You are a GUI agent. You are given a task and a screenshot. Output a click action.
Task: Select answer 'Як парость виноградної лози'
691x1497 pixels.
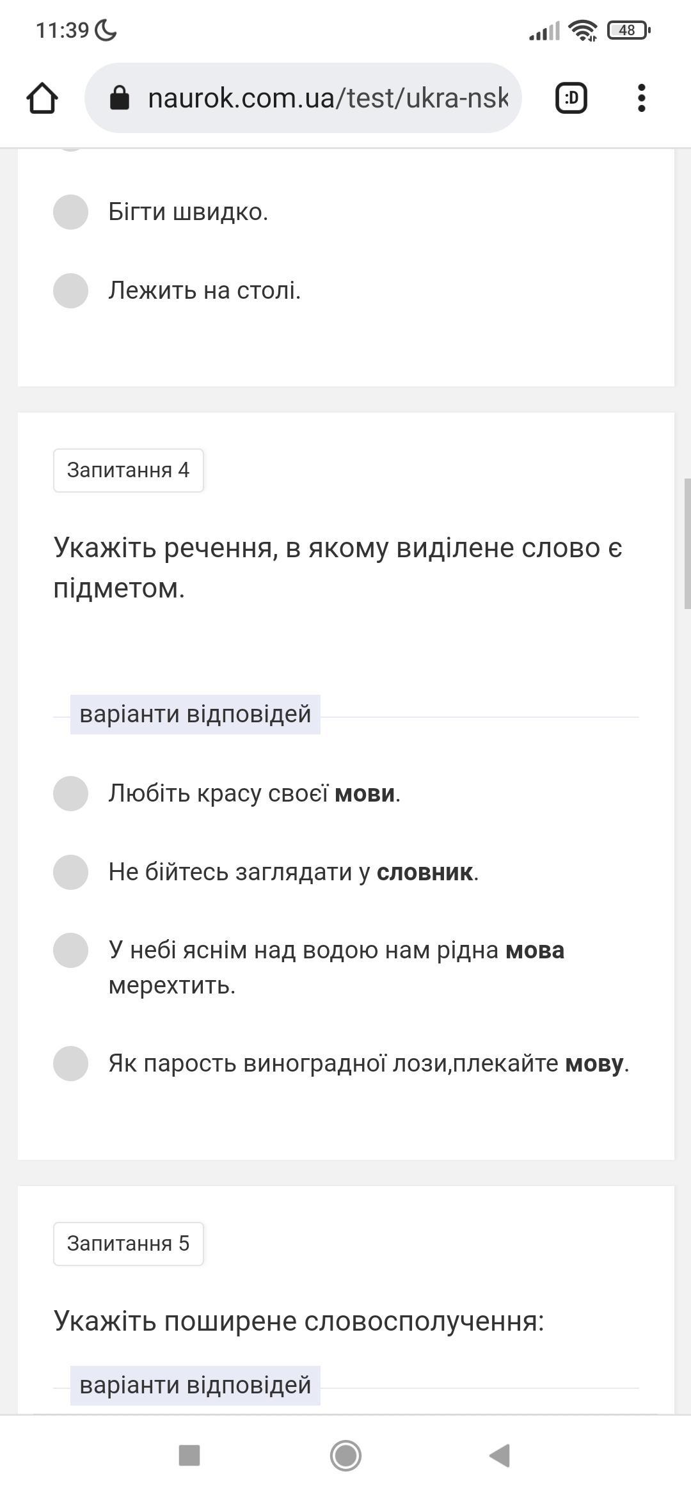[70, 1063]
